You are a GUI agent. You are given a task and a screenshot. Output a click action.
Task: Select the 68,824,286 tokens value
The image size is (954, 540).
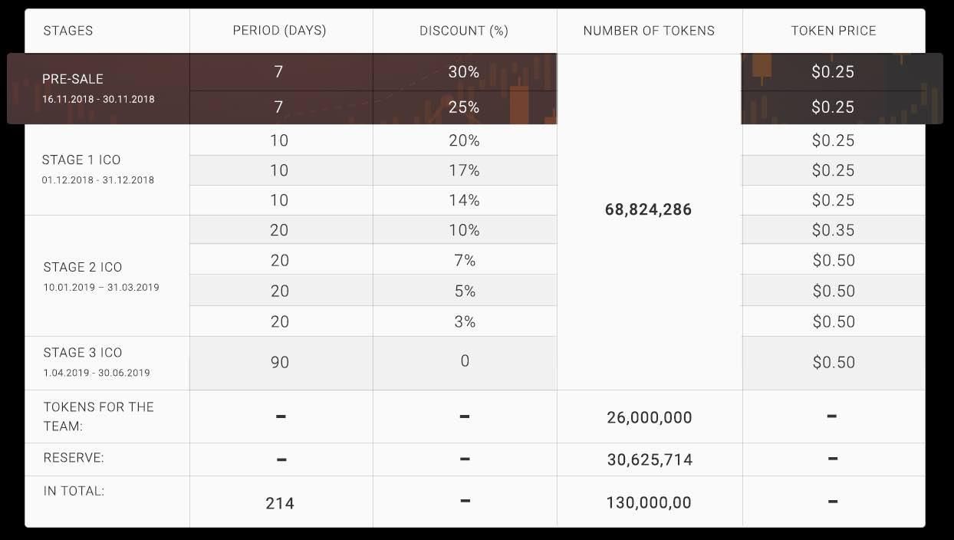[649, 209]
